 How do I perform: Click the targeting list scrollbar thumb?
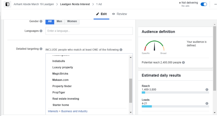[131, 91]
